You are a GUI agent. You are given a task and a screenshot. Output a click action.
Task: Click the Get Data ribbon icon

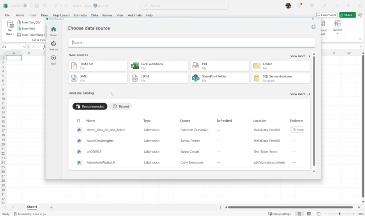[10, 28]
